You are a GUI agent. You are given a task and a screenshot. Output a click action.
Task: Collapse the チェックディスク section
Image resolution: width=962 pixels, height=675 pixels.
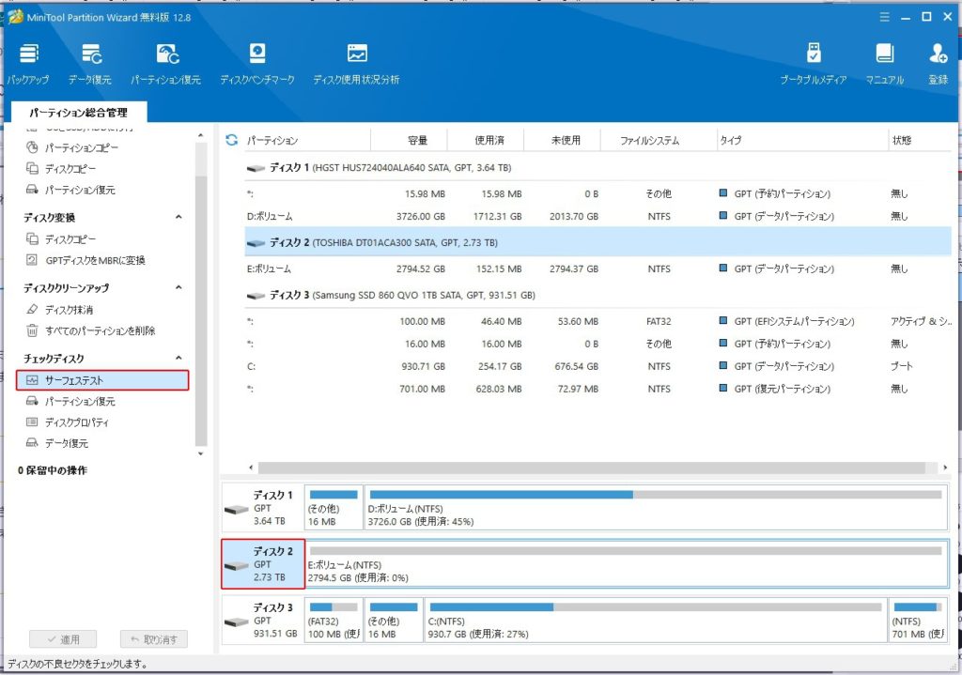[179, 359]
